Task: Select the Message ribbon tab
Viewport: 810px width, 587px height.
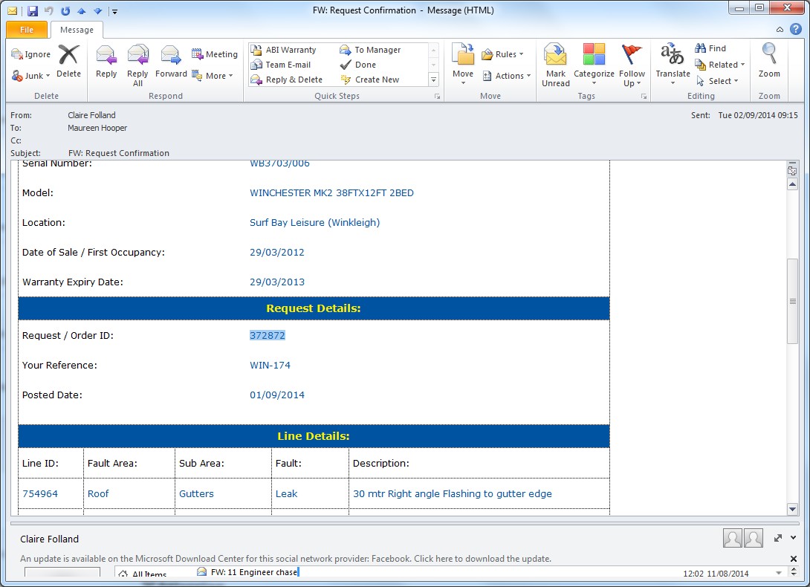Action: (77, 30)
